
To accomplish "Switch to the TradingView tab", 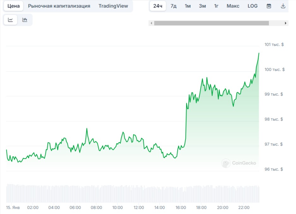I will pyautogui.click(x=113, y=6).
